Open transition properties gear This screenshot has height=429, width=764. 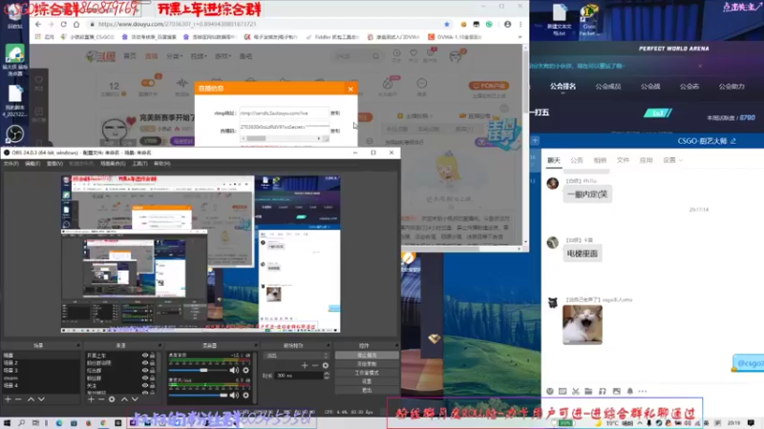click(326, 365)
